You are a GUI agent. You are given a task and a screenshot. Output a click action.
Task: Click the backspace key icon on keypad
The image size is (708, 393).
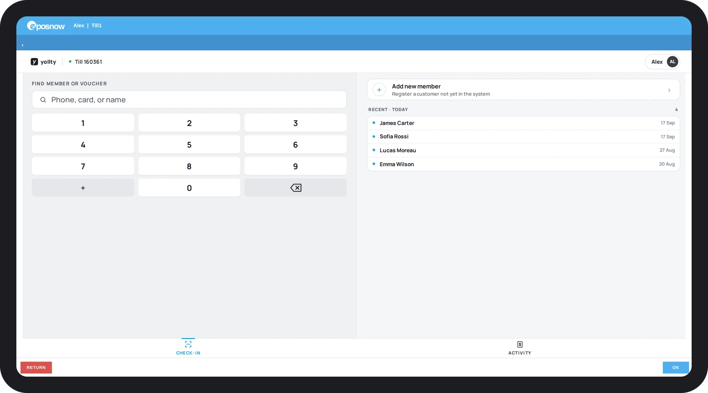pyautogui.click(x=296, y=188)
